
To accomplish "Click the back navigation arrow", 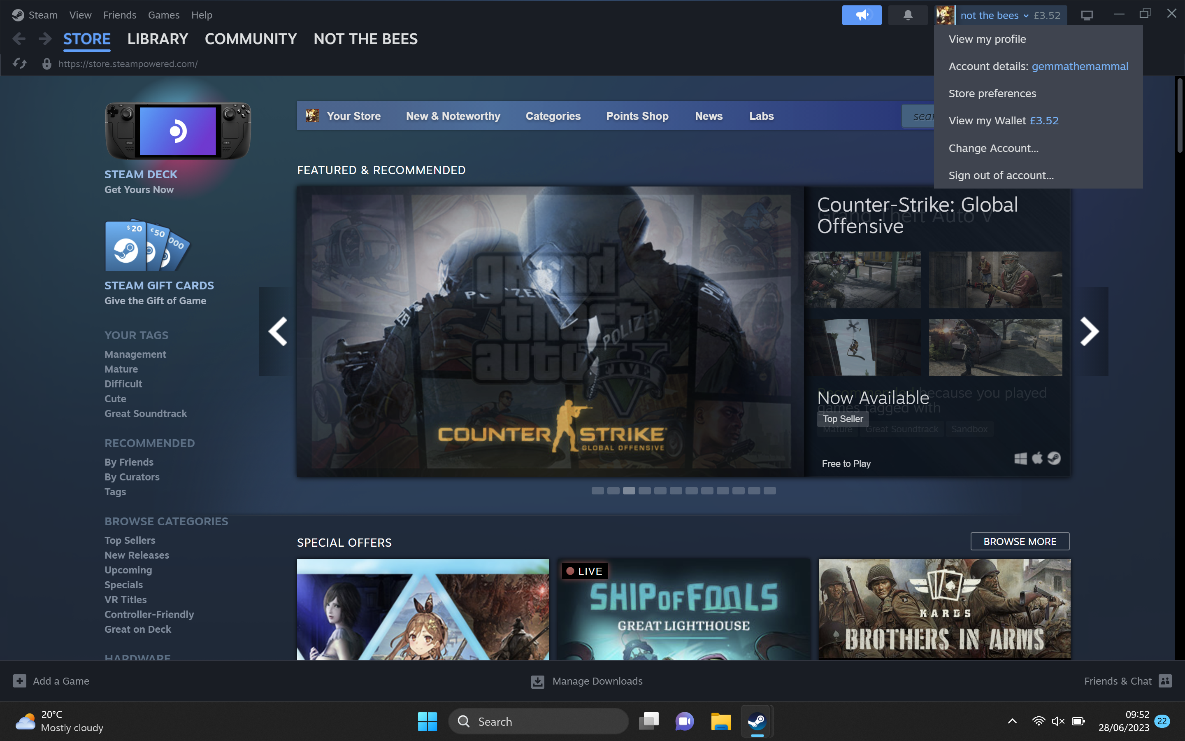I will [19, 39].
